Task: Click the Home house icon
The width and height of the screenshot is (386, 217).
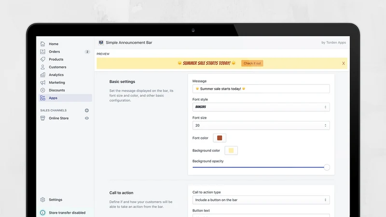Action: point(42,44)
